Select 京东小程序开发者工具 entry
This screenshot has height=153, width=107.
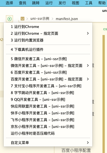click(48, 127)
